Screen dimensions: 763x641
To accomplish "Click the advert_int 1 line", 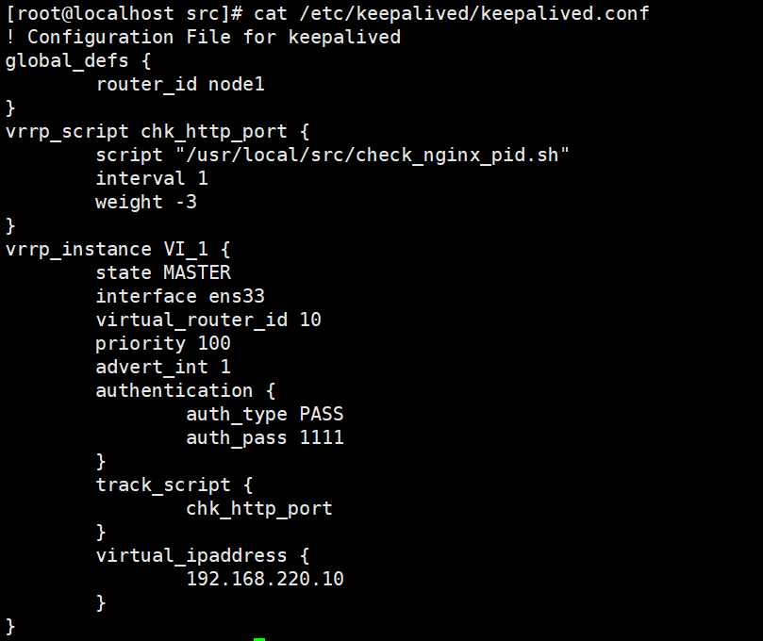I will [163, 368].
